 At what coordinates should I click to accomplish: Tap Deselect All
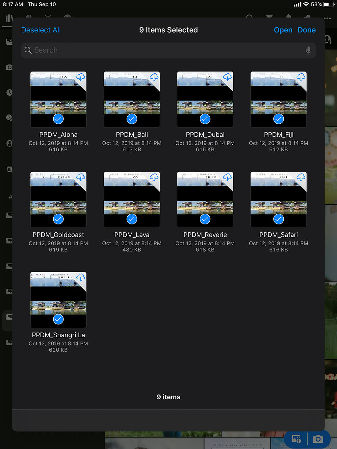(41, 30)
